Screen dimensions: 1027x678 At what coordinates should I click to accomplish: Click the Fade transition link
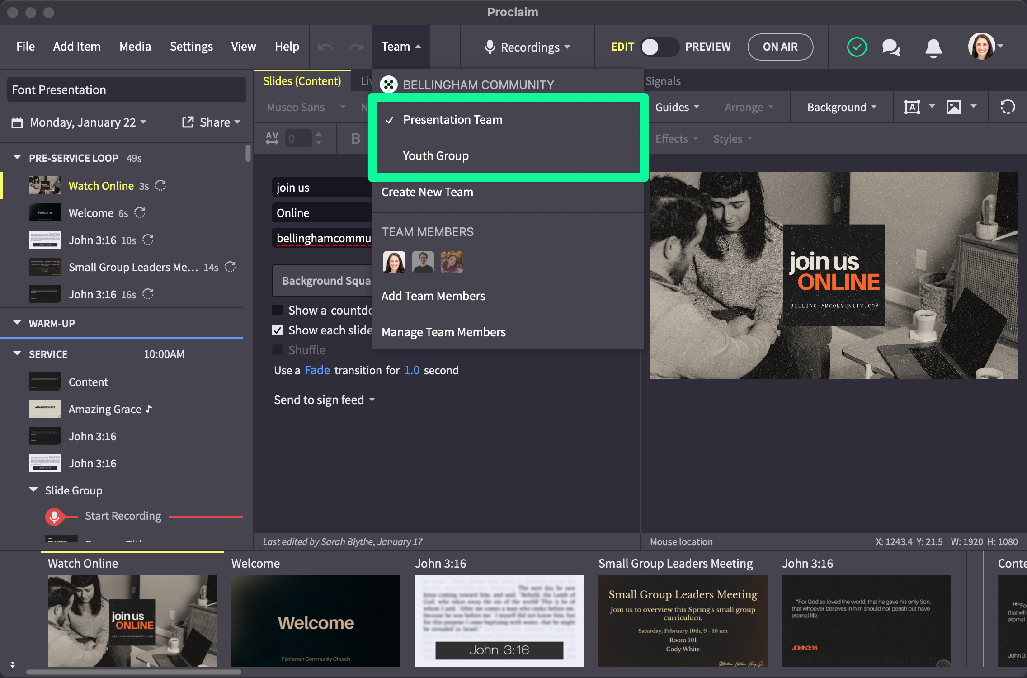click(317, 370)
